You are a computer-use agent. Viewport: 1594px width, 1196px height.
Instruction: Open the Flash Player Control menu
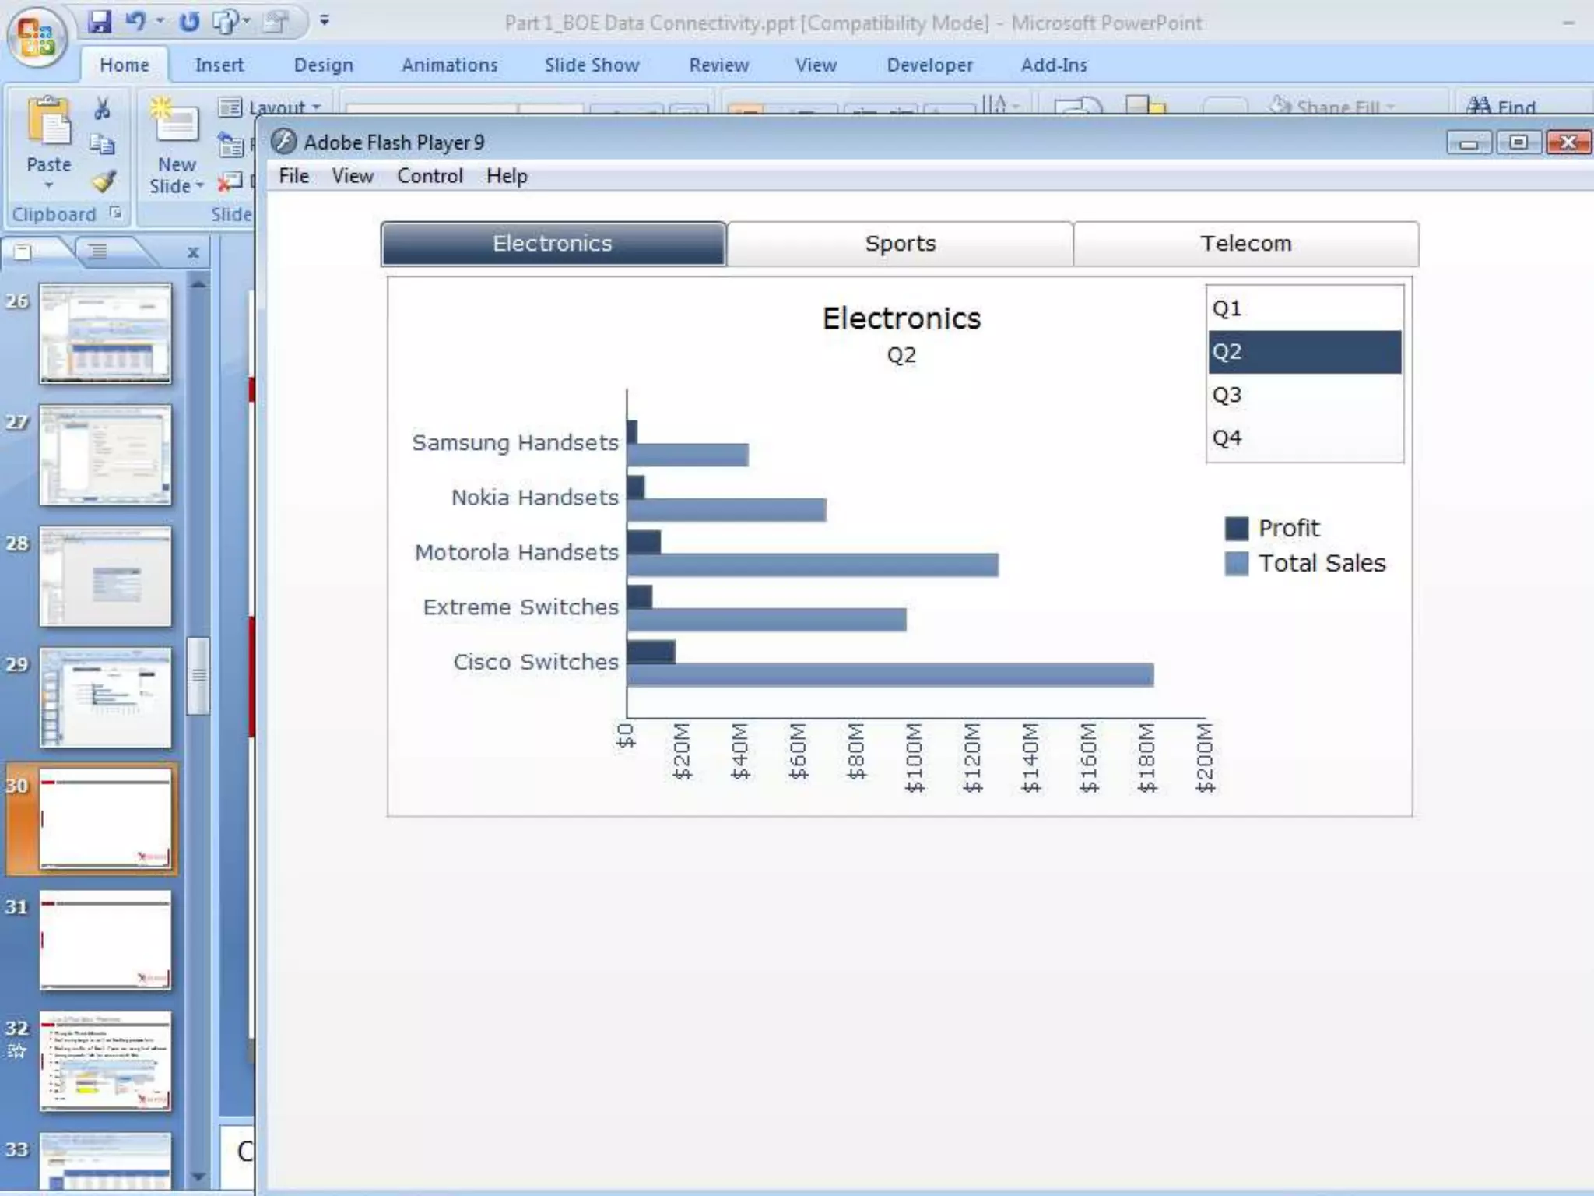click(x=430, y=176)
